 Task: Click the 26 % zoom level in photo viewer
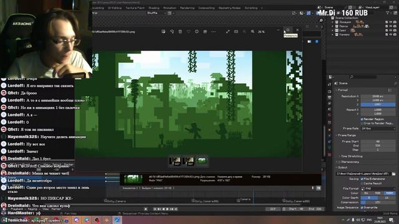tap(261, 32)
